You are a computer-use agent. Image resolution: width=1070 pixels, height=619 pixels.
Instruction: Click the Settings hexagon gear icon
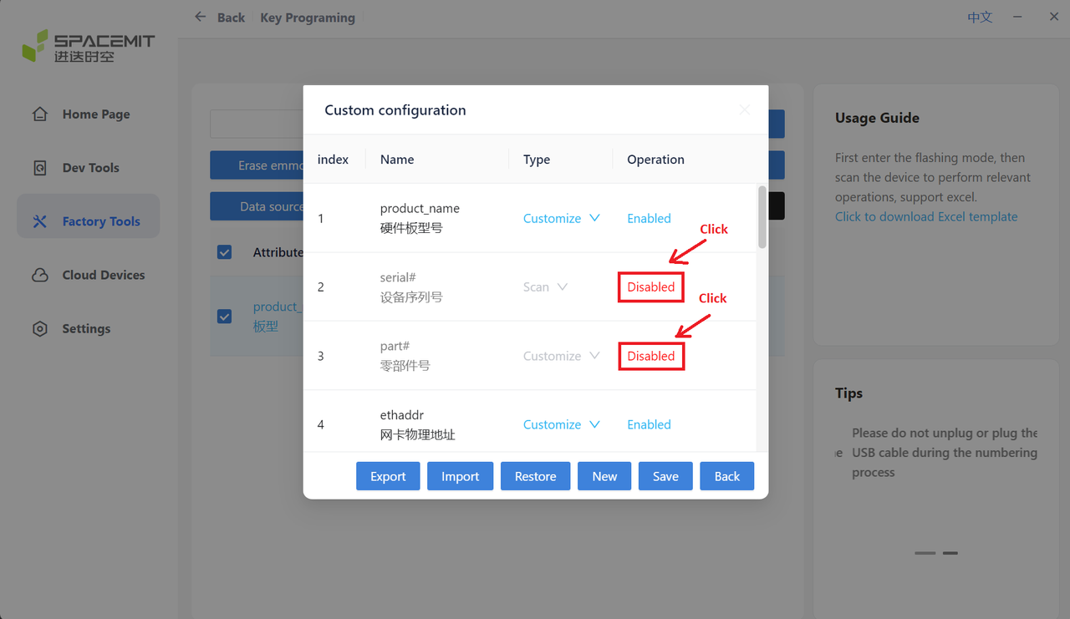click(39, 328)
